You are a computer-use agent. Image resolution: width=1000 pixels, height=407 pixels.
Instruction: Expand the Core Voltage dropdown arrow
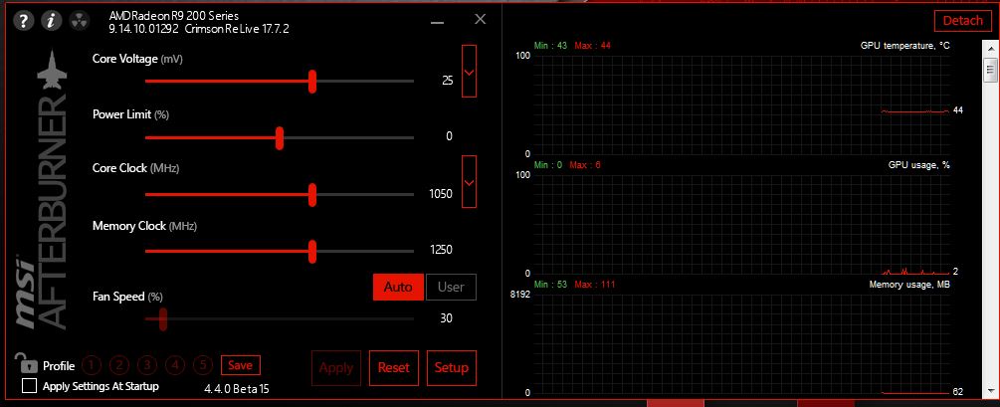tap(470, 72)
